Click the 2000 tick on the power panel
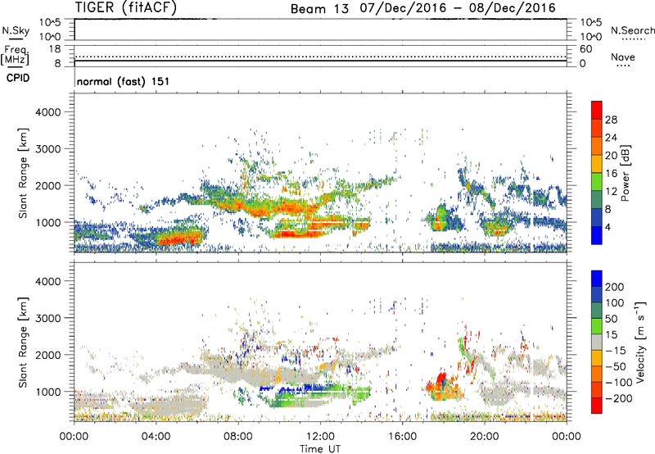The image size is (655, 454). click(48, 185)
